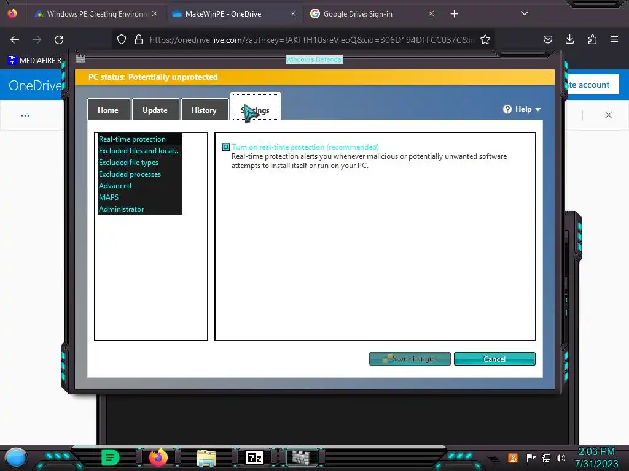Click the Firefox back arrow
629x471 pixels.
click(x=15, y=40)
